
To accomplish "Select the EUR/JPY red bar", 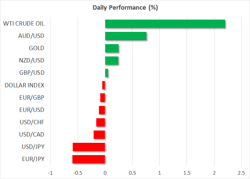I will (89, 159).
